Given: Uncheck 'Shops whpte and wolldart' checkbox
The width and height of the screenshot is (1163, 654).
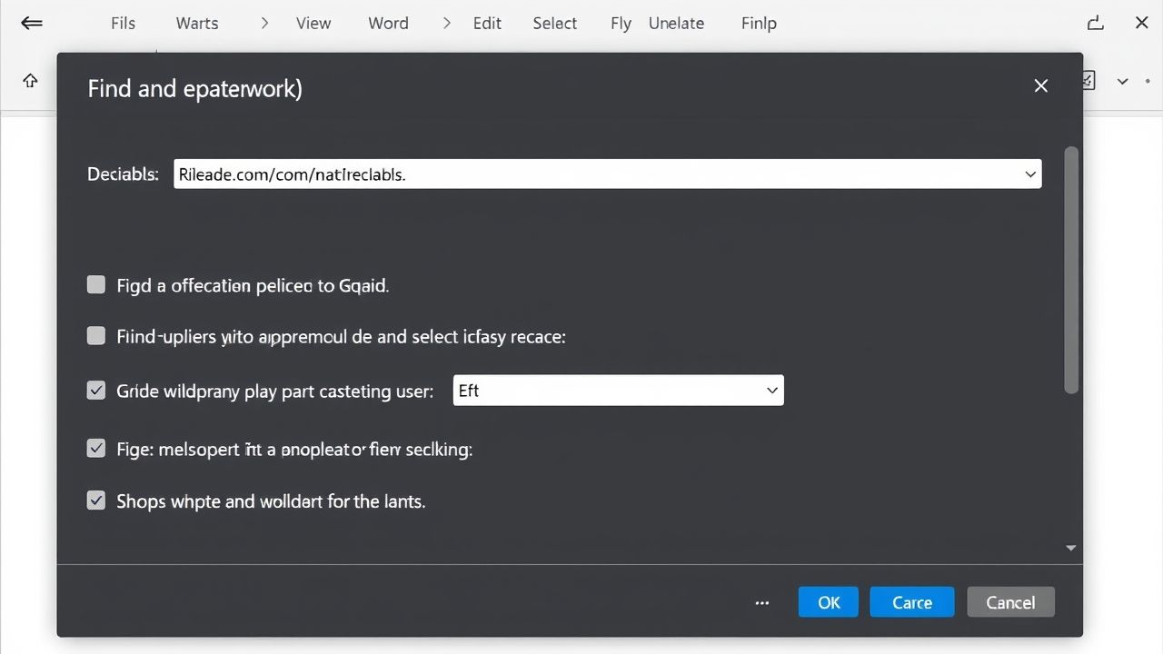Looking at the screenshot, I should (96, 500).
